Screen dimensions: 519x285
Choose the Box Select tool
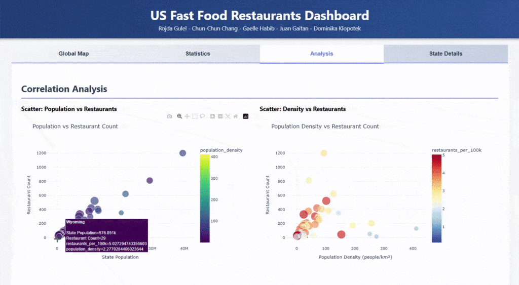pyautogui.click(x=195, y=116)
